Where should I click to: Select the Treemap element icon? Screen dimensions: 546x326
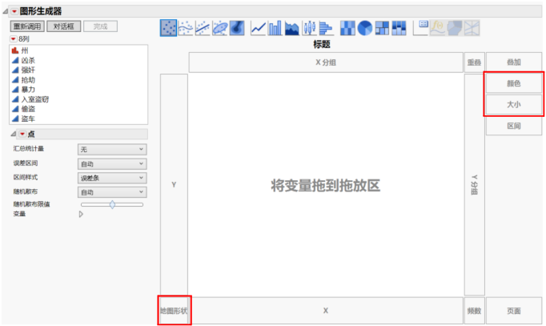coord(382,28)
